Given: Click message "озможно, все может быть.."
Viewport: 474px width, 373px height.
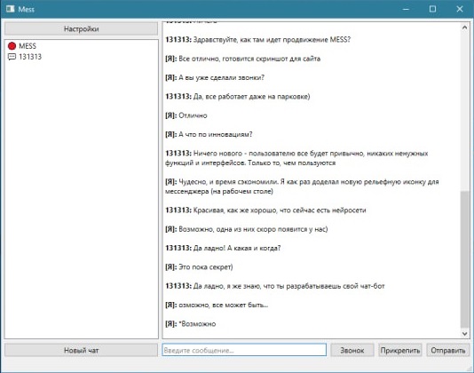Looking at the screenshot, I should click(217, 305).
